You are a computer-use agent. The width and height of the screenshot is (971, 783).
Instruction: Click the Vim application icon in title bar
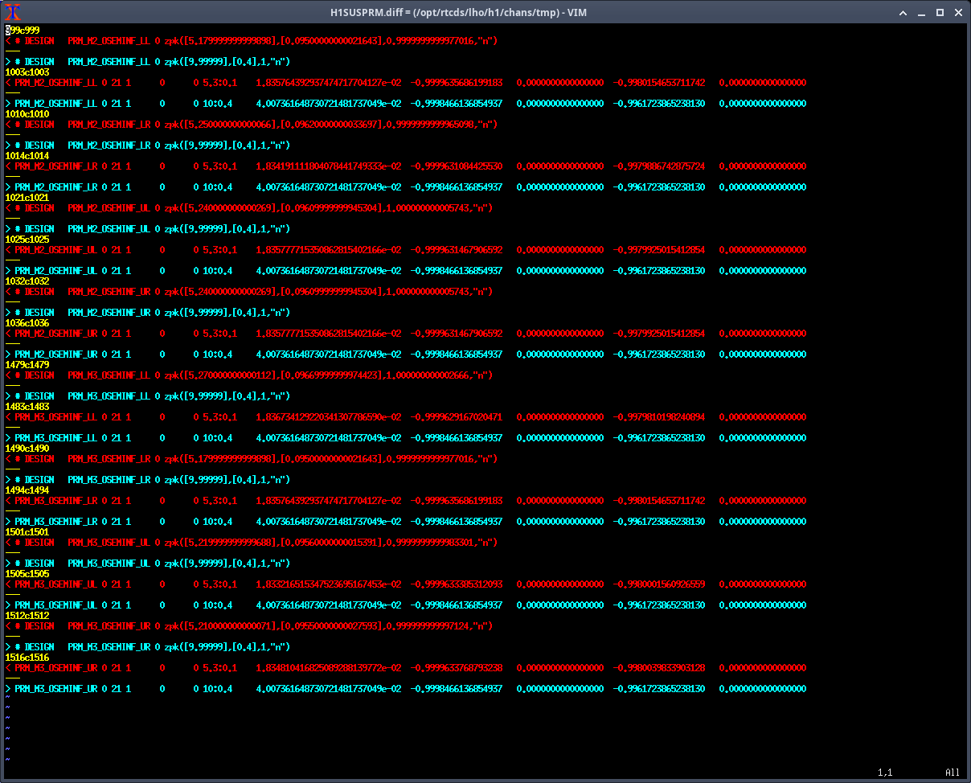[13, 12]
